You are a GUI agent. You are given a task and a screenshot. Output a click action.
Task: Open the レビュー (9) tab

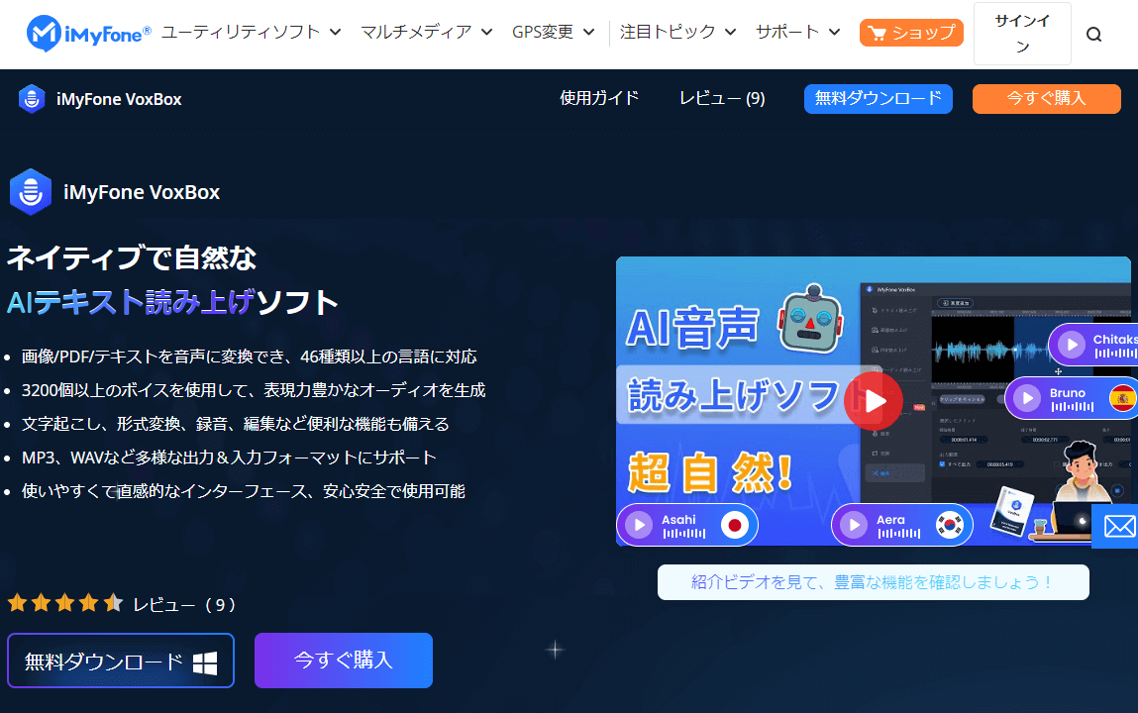point(722,99)
